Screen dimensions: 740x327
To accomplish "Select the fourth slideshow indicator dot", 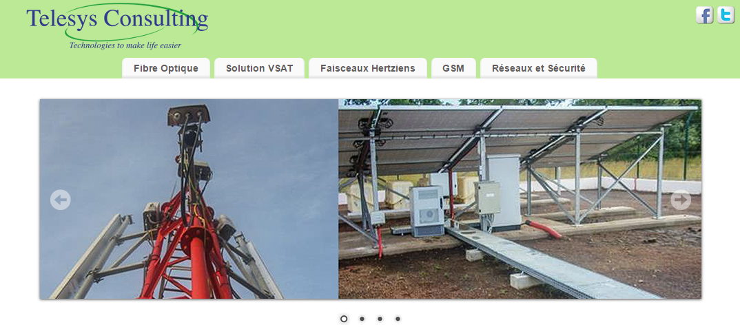I will click(398, 319).
